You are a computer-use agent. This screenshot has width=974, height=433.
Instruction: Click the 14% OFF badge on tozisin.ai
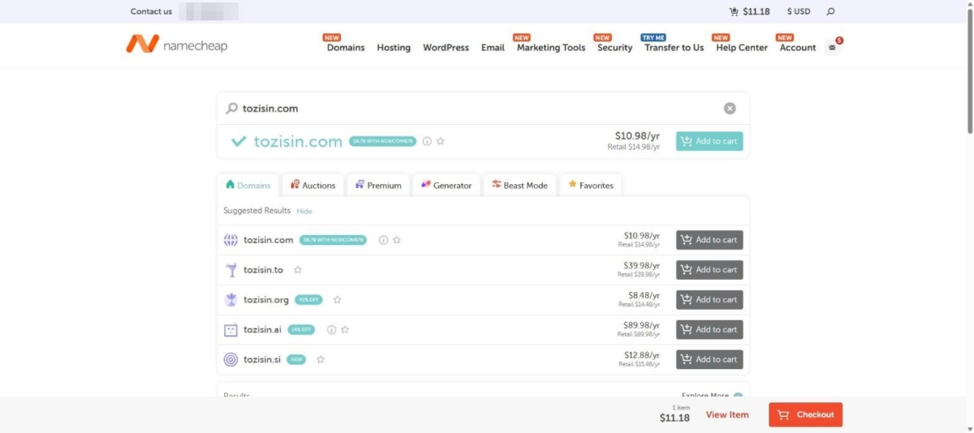[x=301, y=329]
